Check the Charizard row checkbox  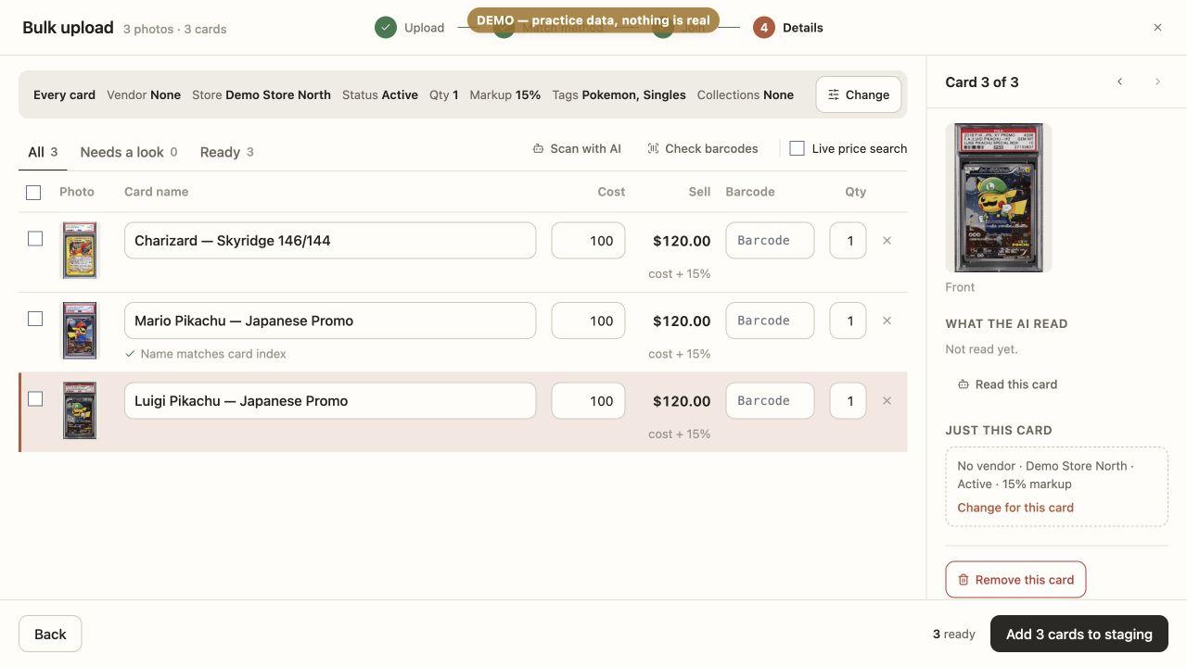tap(35, 239)
